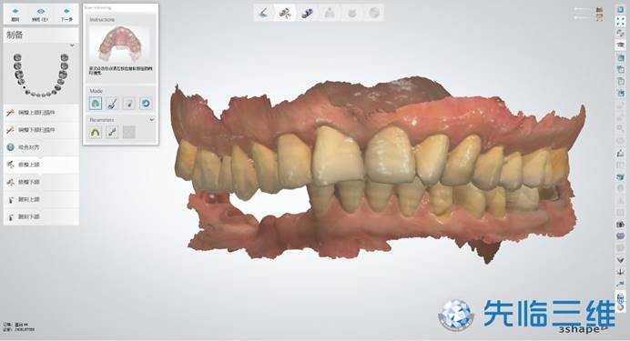Open the purple chat bubble icon
The width and height of the screenshot is (630, 341).
(621, 236)
